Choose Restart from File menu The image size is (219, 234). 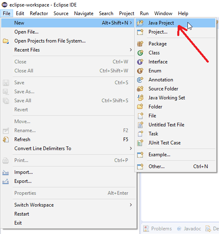[x=68, y=214]
